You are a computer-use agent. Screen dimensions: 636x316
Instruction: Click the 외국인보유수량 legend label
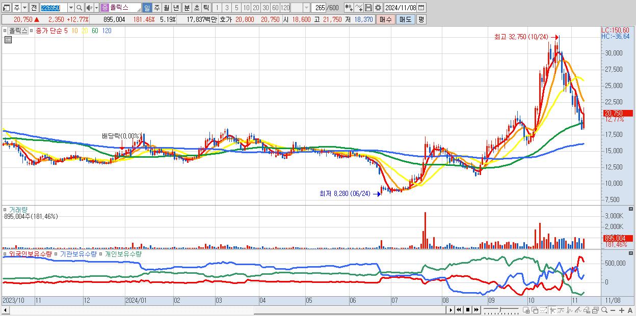(31, 253)
